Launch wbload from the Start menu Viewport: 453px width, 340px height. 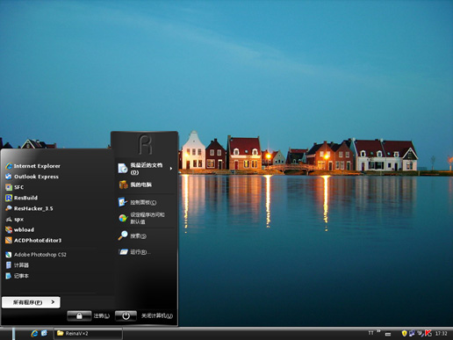pyautogui.click(x=19, y=229)
